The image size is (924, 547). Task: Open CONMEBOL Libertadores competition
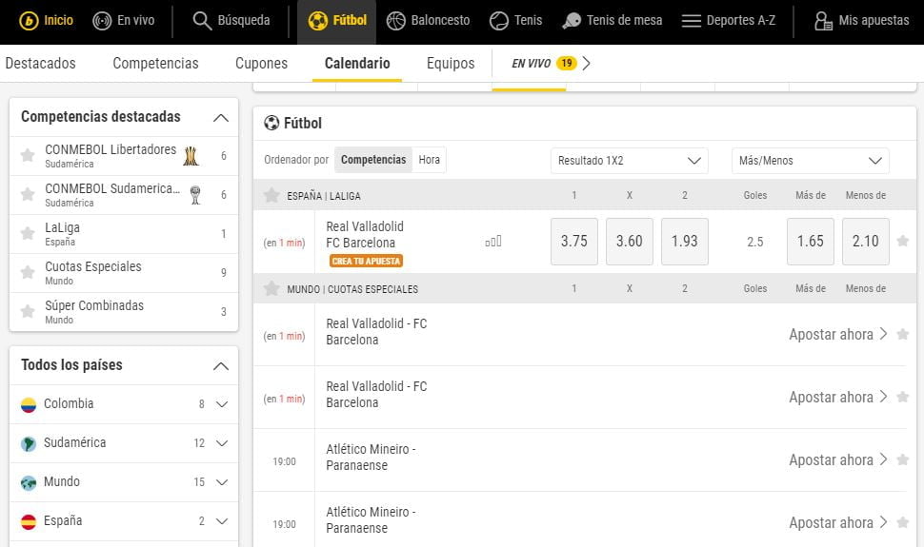coord(124,156)
